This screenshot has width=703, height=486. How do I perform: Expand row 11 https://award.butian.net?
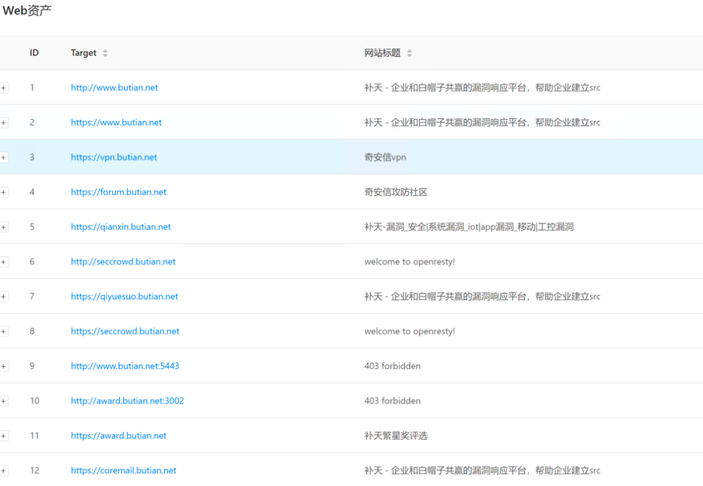[4, 436]
